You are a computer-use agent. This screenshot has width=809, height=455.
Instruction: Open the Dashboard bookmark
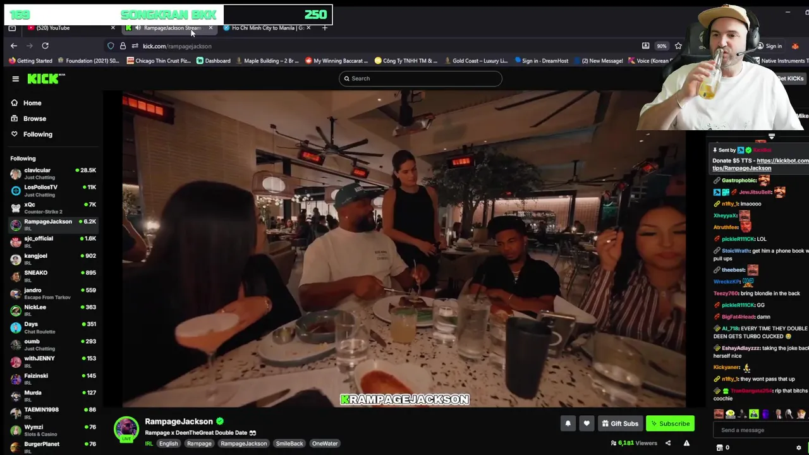coord(214,61)
